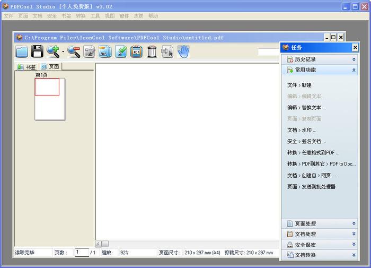The height and width of the screenshot is (268, 371).
Task: Click the 92% zoom value field
Action: [x=138, y=253]
